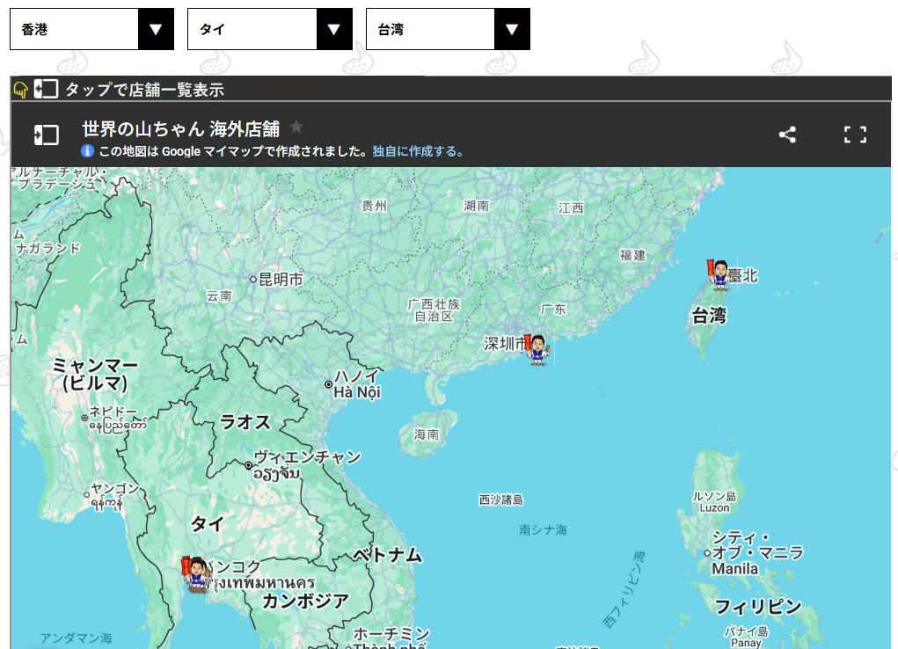
Task: Open the 台湾 dropdown list
Action: 448,29
